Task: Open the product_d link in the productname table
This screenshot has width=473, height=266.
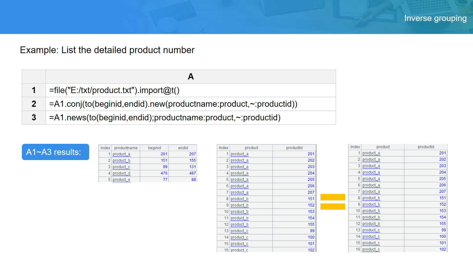Action: coord(121,173)
